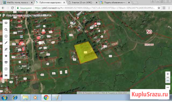Open the map layers panel icon
This screenshot has height=102, width=172.
pos(6,23)
